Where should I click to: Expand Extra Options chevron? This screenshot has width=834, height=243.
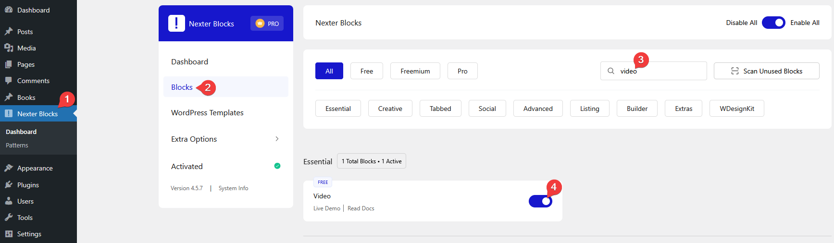(x=277, y=139)
